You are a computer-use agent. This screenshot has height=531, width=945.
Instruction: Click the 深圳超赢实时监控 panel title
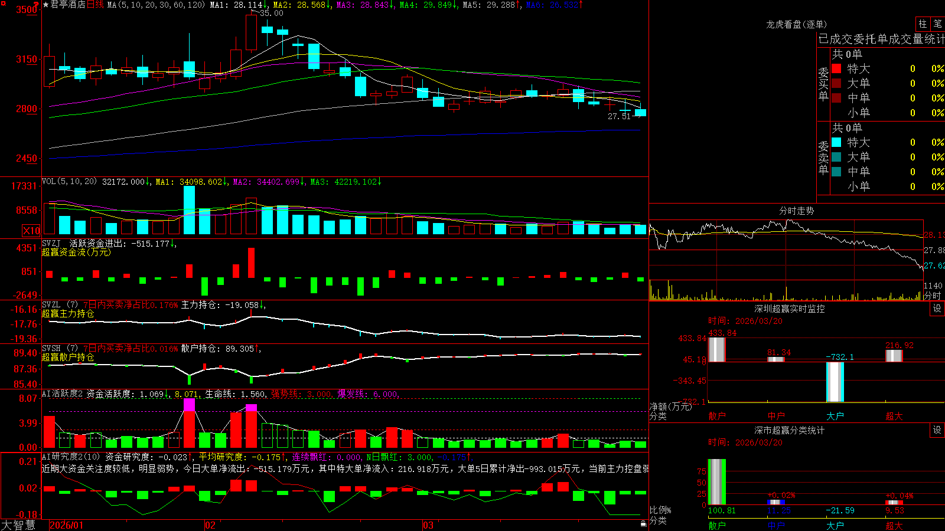click(x=790, y=309)
